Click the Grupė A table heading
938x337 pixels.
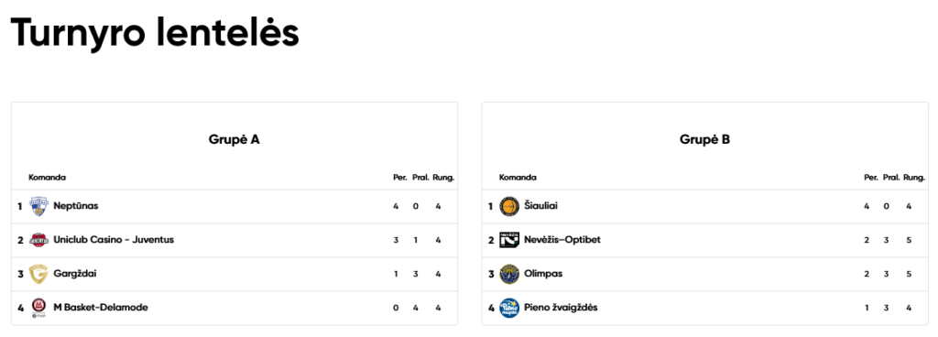pos(234,140)
